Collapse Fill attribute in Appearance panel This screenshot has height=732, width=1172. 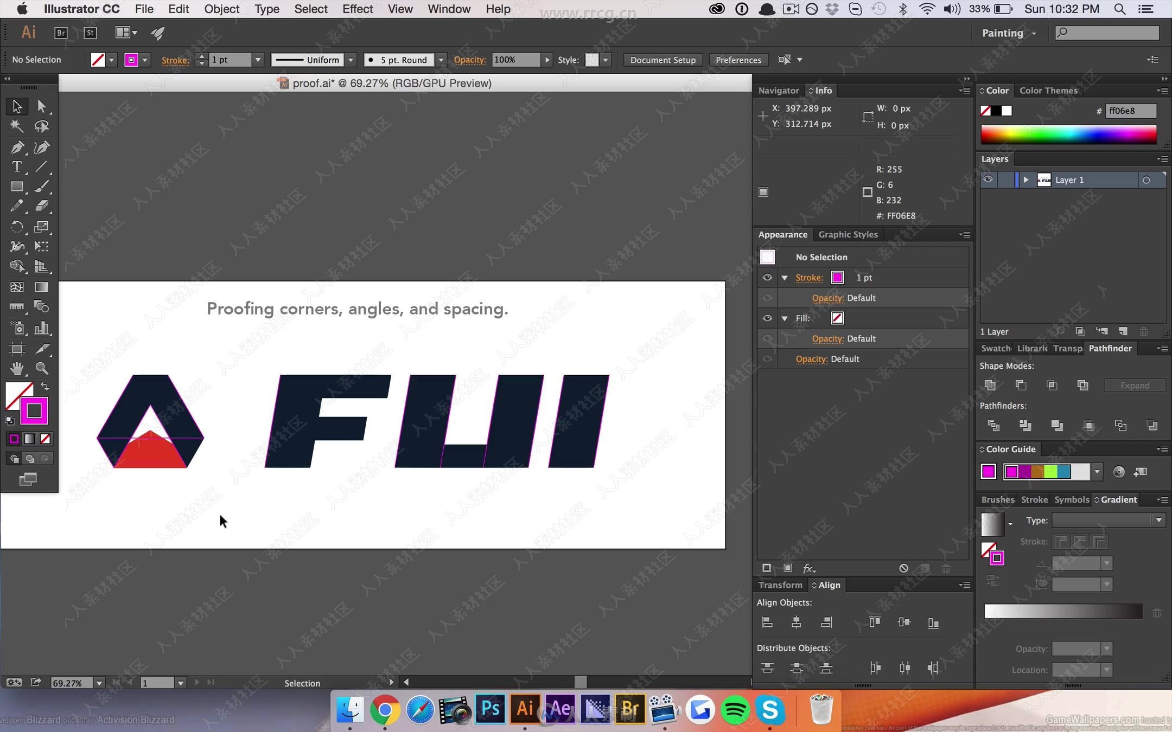coord(785,318)
